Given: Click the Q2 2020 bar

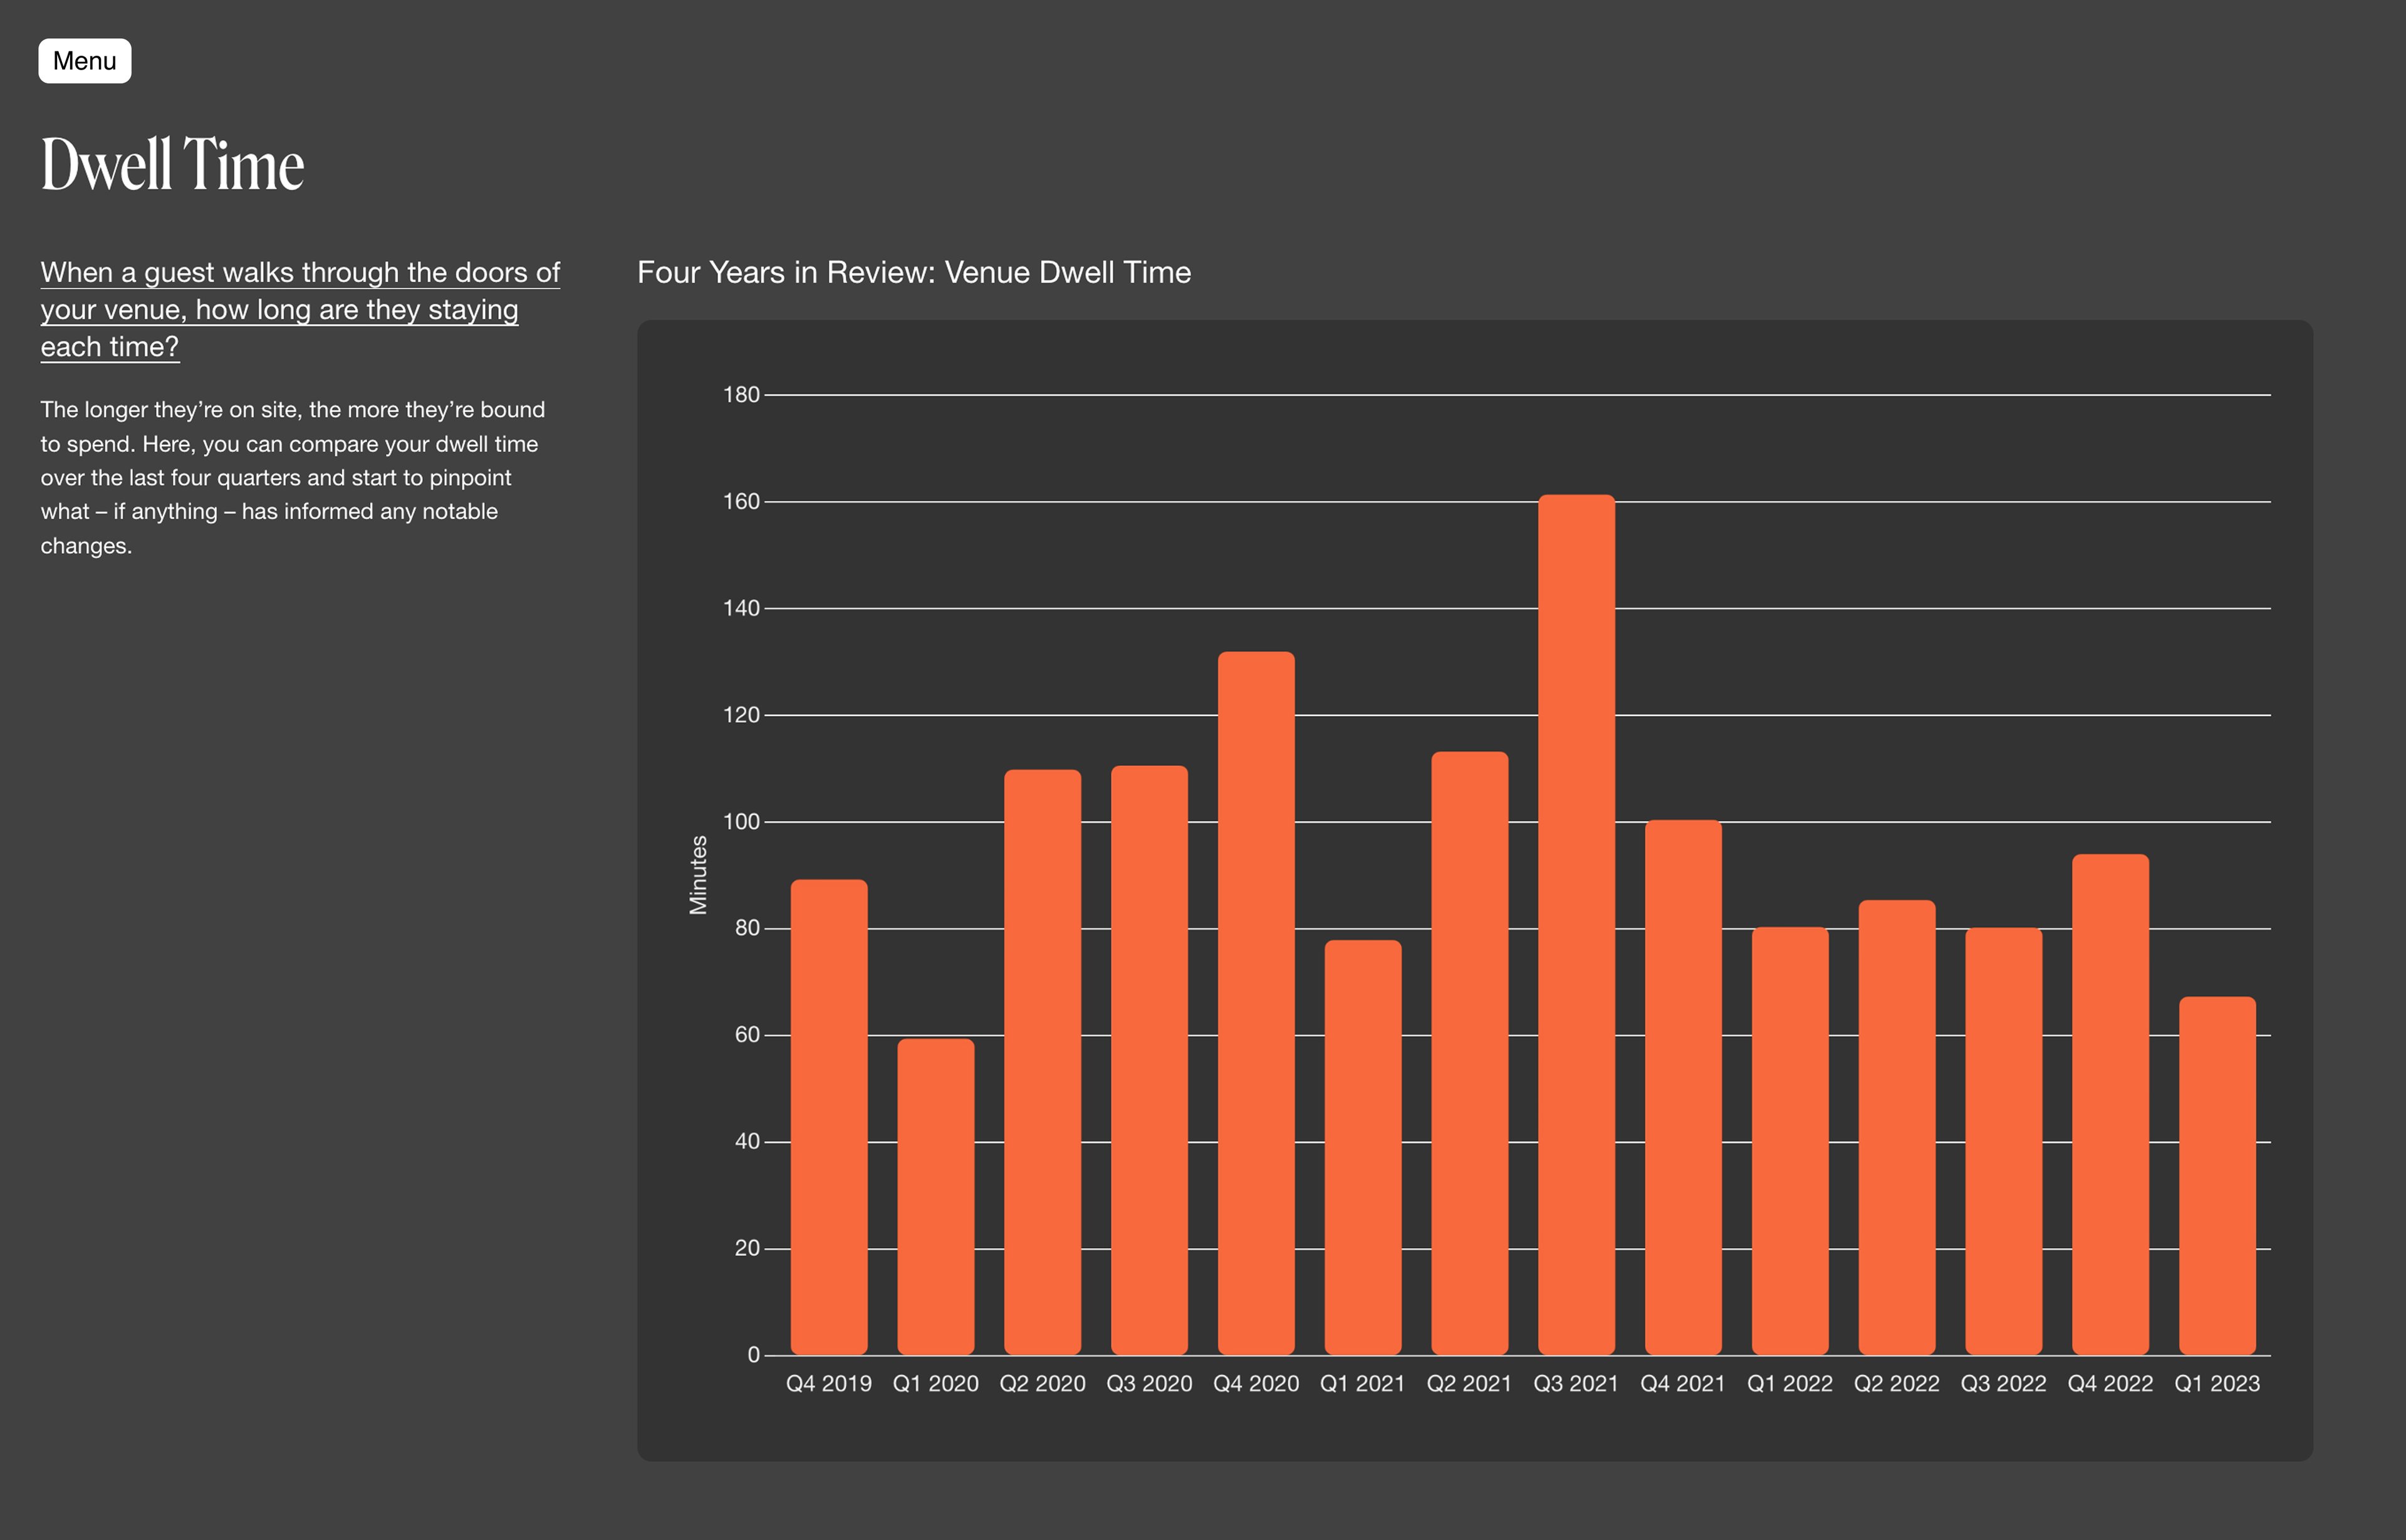Looking at the screenshot, I should (x=1042, y=1062).
